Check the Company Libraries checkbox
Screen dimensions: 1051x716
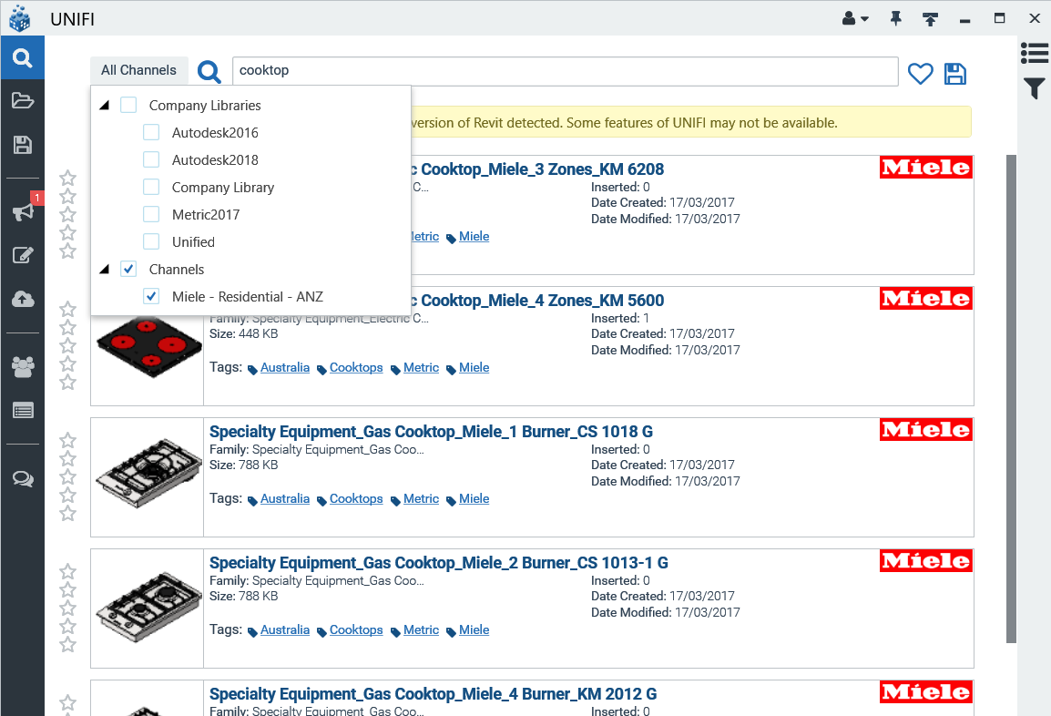pyautogui.click(x=128, y=106)
